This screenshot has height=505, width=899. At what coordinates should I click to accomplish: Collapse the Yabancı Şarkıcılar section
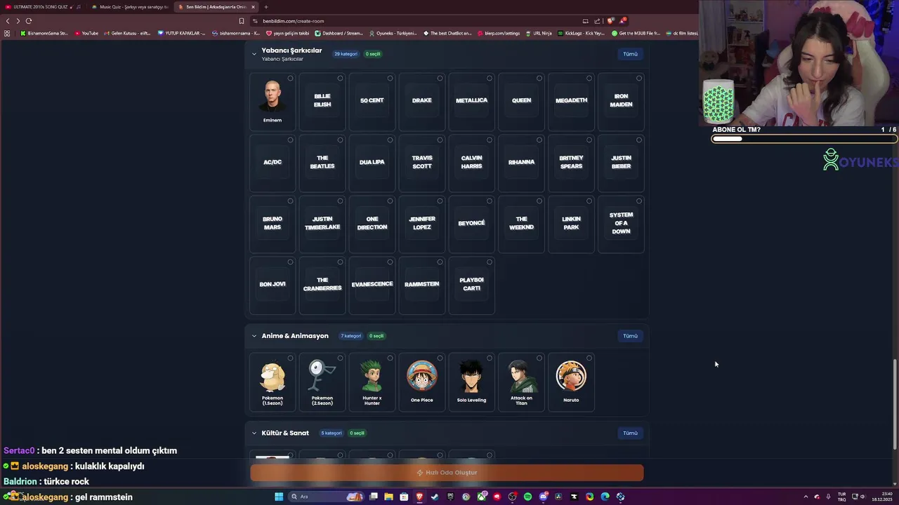(x=254, y=53)
